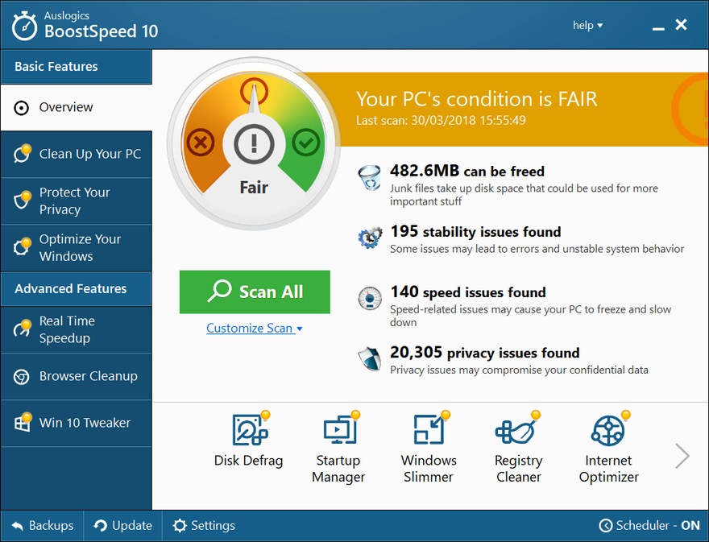This screenshot has width=709, height=542.
Task: Click the 482.6MB can be freed heading
Action: click(x=467, y=171)
